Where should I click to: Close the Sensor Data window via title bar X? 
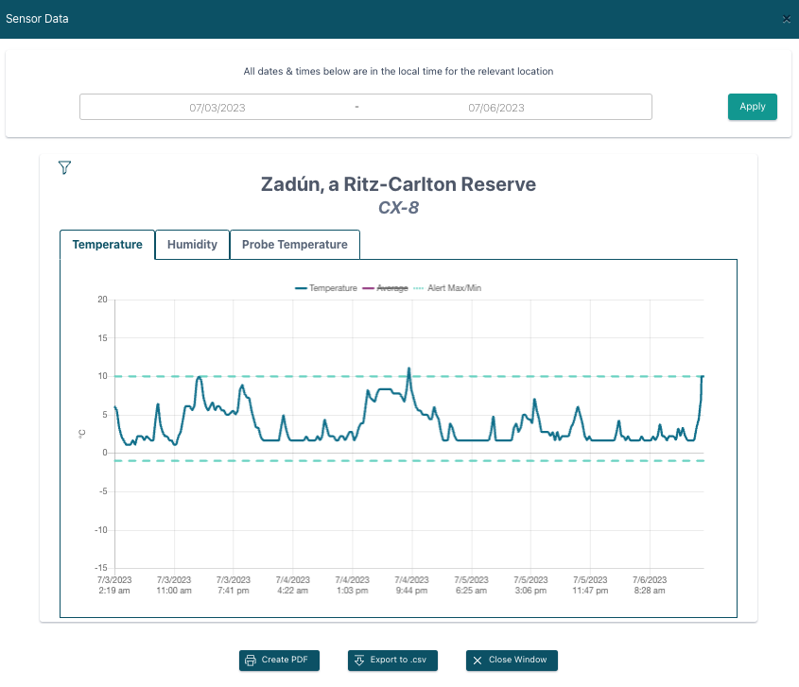pos(786,19)
